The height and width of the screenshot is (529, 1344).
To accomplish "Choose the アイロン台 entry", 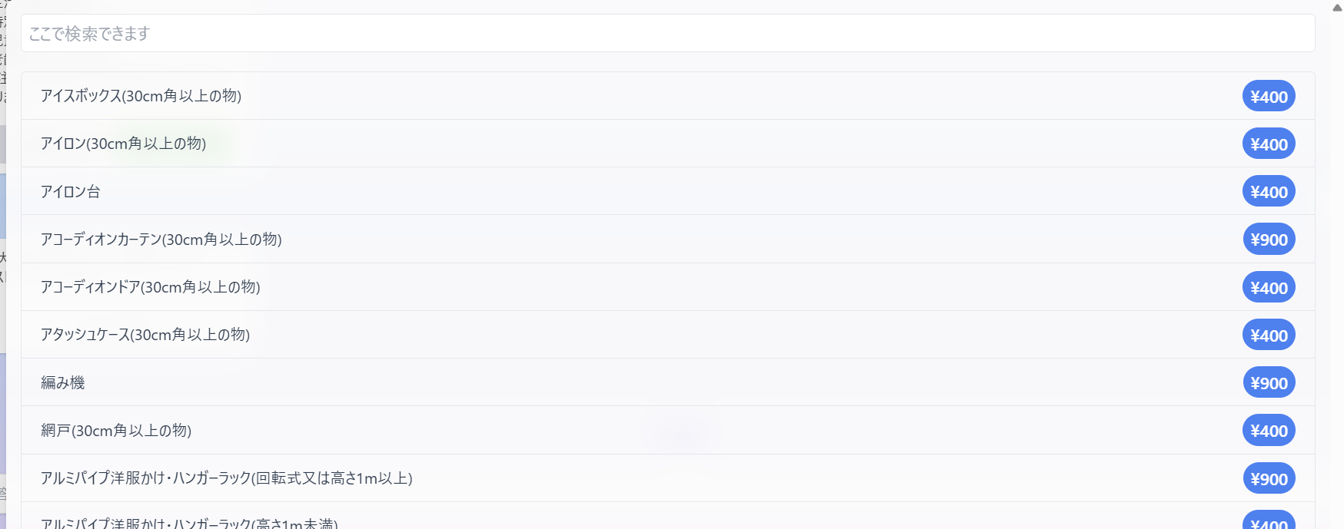I will click(x=71, y=192).
